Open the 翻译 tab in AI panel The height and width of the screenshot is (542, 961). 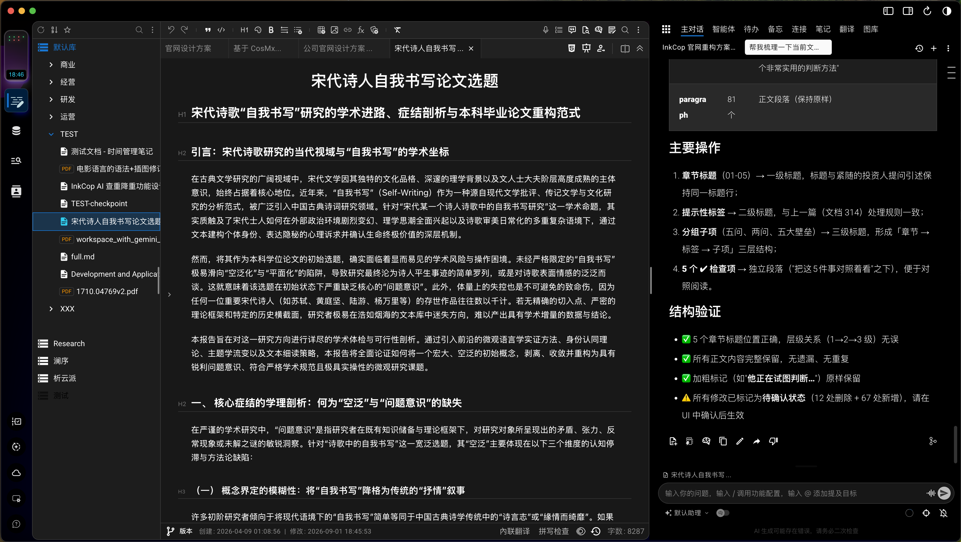[x=846, y=29]
